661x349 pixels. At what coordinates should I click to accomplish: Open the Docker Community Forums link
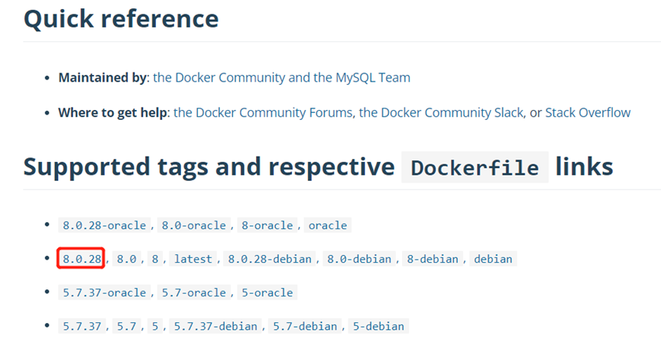(263, 112)
